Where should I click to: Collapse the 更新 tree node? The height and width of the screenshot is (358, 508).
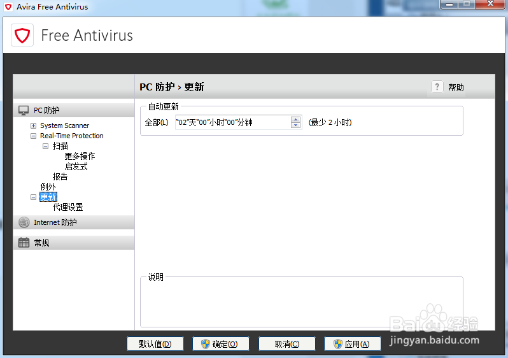click(x=33, y=197)
